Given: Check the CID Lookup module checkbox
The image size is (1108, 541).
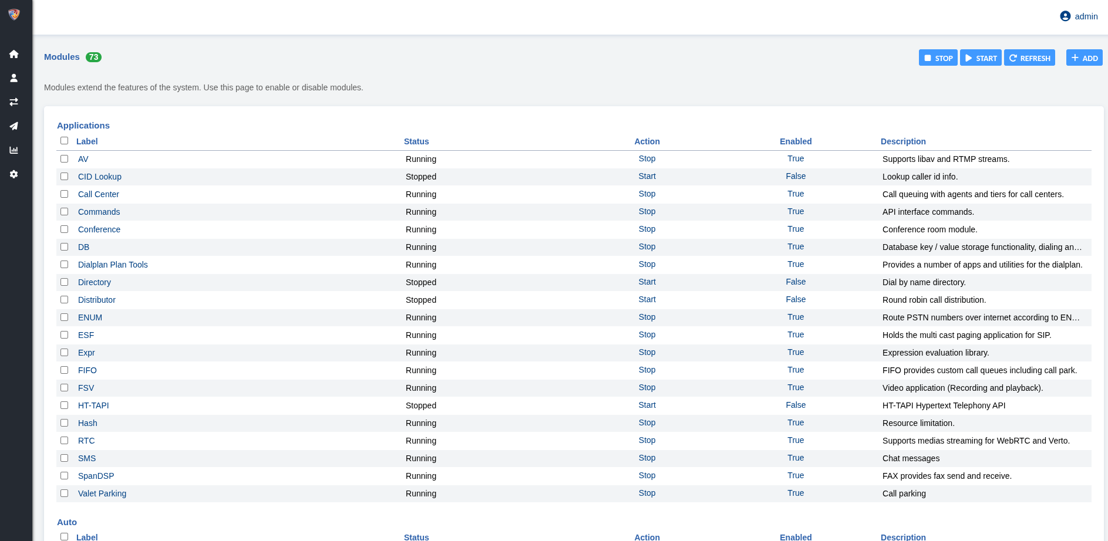Looking at the screenshot, I should 65,177.
